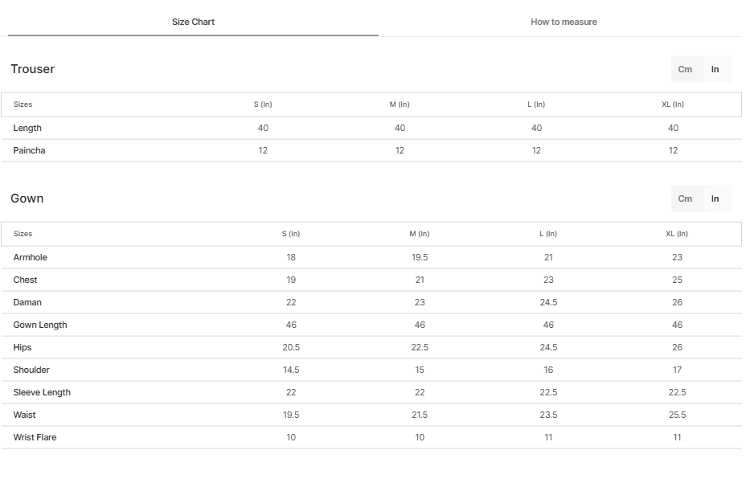Click the Trouser section heading
This screenshot has height=491, width=746.
pyautogui.click(x=33, y=69)
